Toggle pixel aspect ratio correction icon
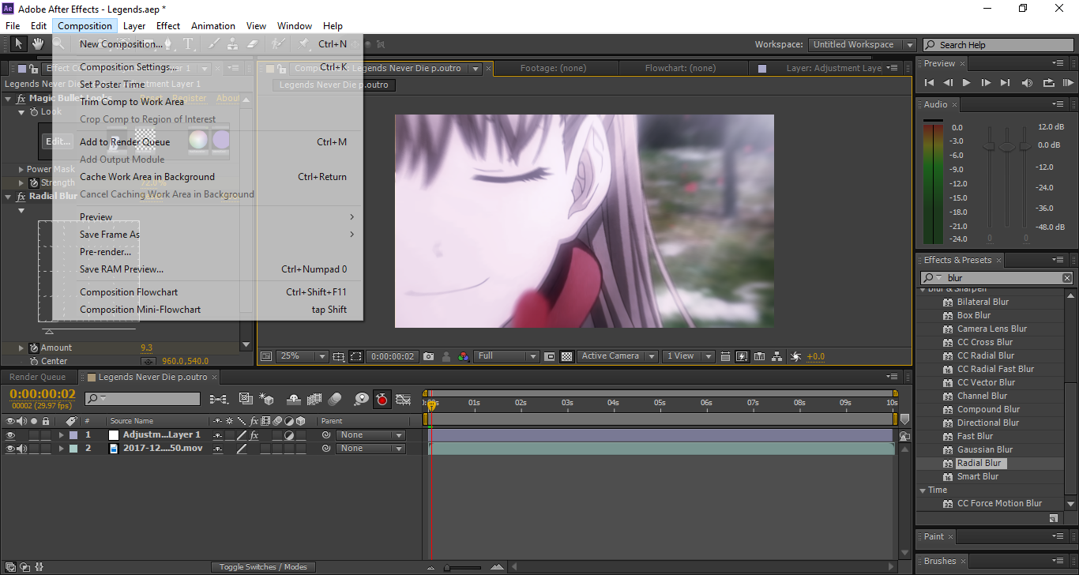 click(x=726, y=356)
